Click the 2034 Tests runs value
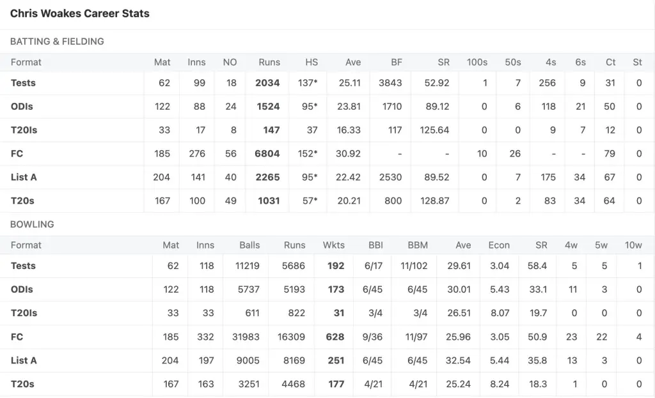This screenshot has width=655, height=398. pos(267,83)
